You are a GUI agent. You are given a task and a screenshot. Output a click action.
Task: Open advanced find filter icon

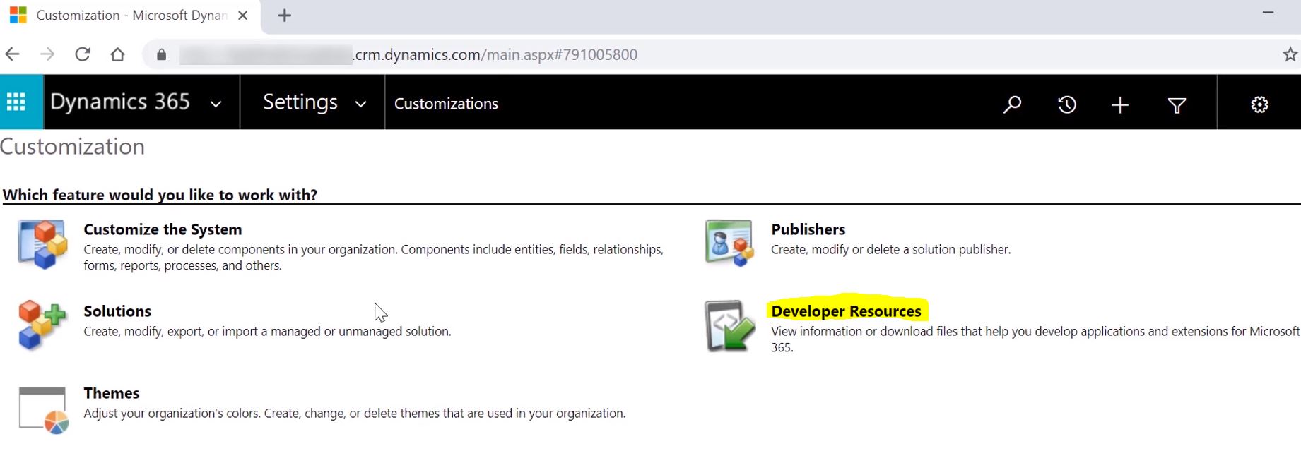(x=1177, y=105)
